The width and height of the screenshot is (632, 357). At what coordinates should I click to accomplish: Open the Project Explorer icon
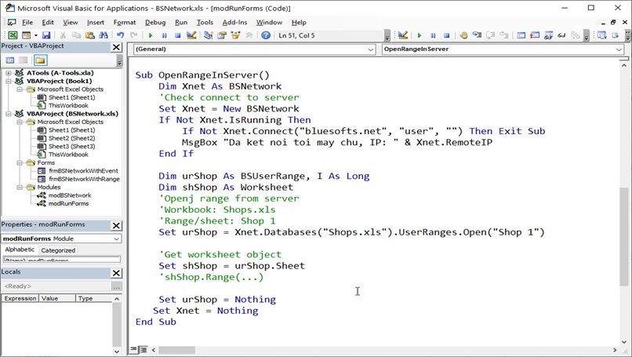tap(208, 35)
